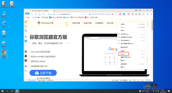Open the 首页 navigation tab
Screen dimensions: 172x93
tap(67, 23)
